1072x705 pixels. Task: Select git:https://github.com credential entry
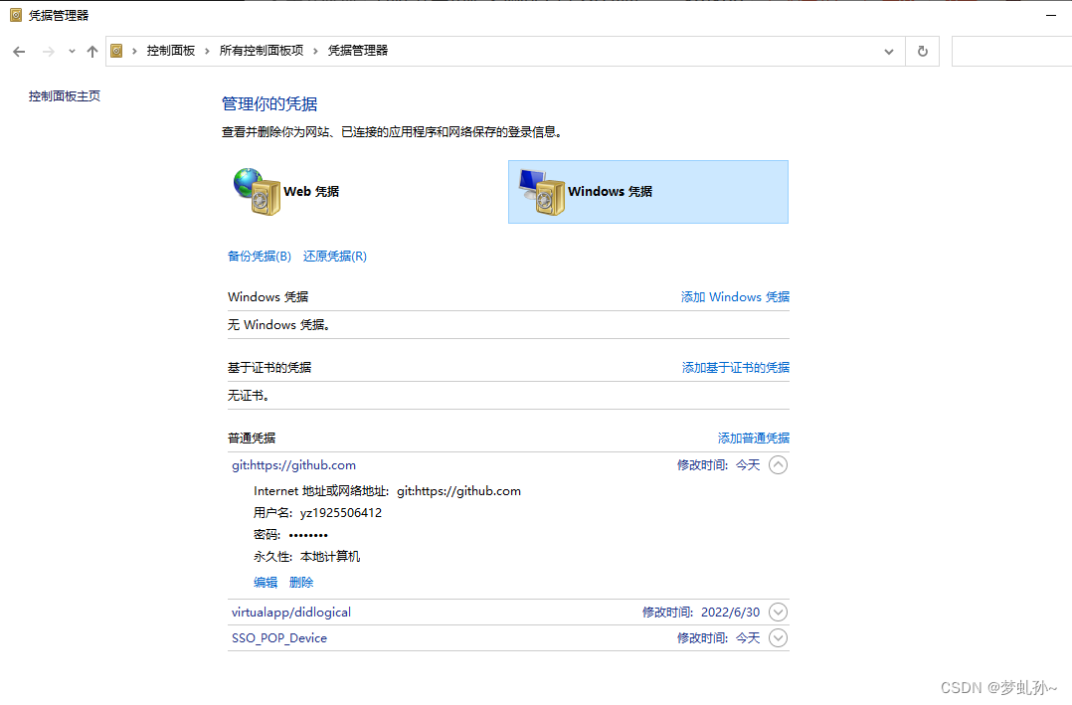coord(293,465)
